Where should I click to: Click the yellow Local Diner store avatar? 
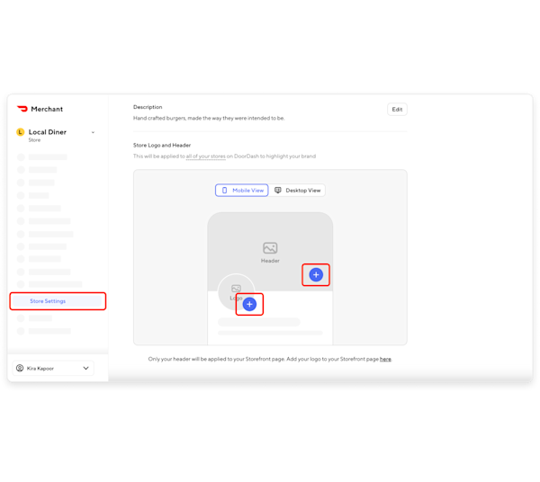click(x=21, y=132)
